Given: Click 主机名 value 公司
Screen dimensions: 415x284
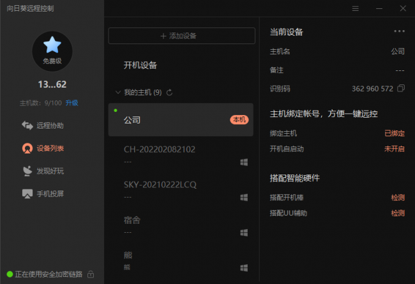Looking at the screenshot, I should pyautogui.click(x=398, y=51).
